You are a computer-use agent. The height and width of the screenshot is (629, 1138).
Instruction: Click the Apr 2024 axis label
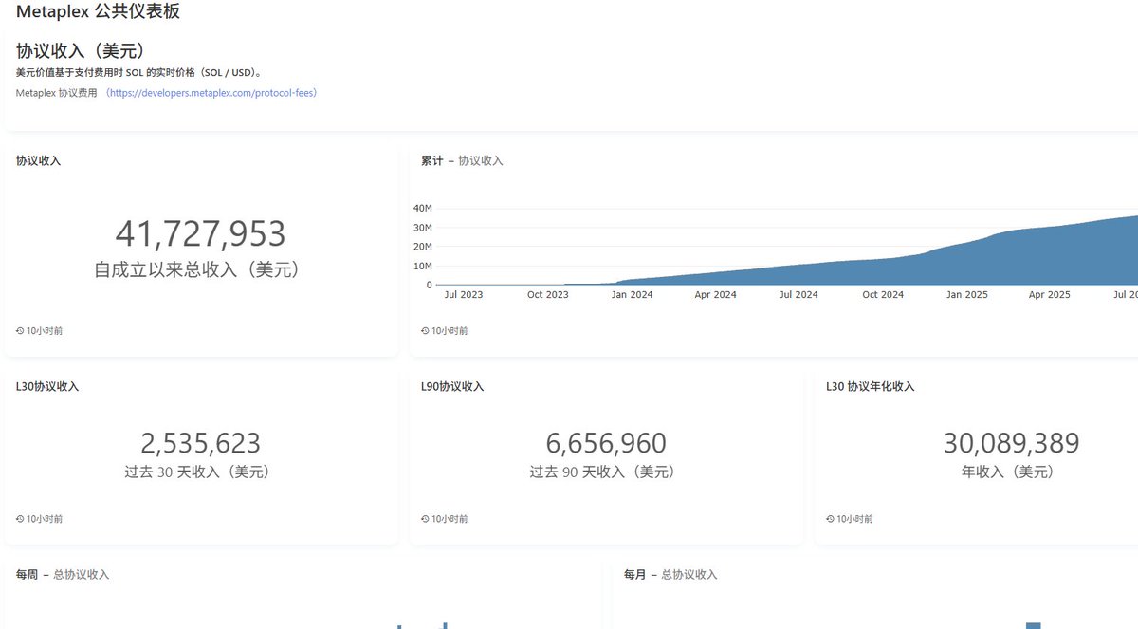(x=715, y=295)
